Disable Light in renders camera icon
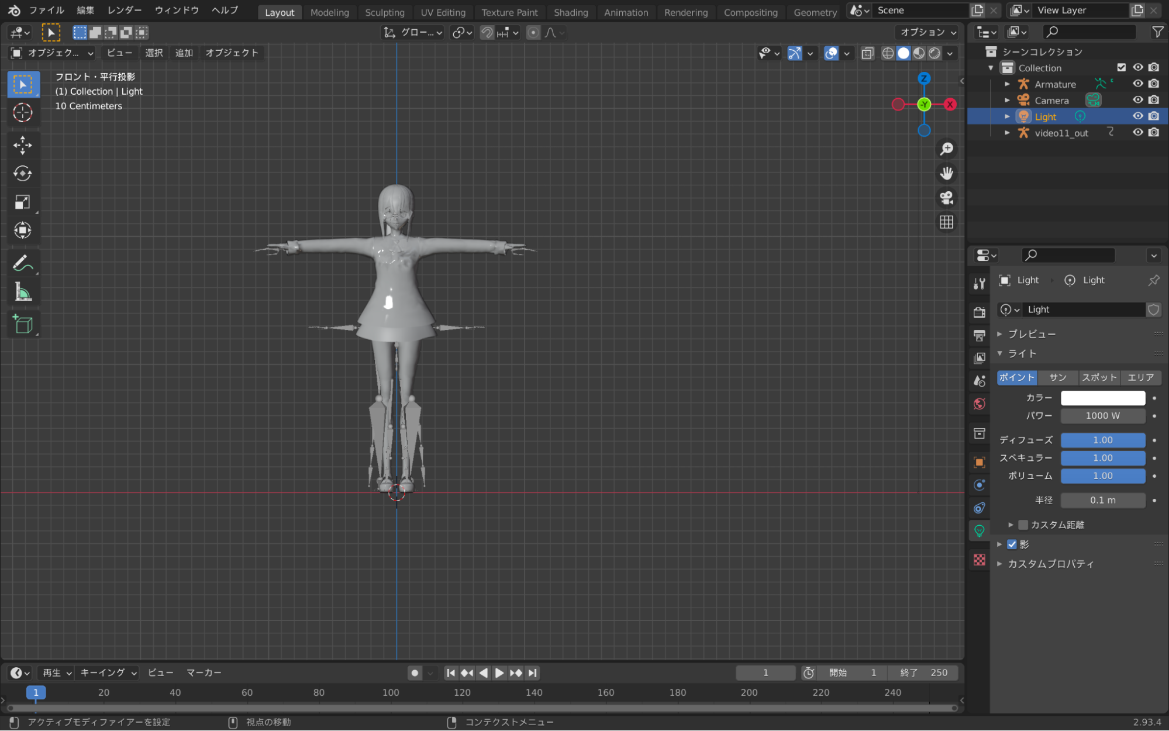This screenshot has width=1169, height=731. (x=1154, y=117)
